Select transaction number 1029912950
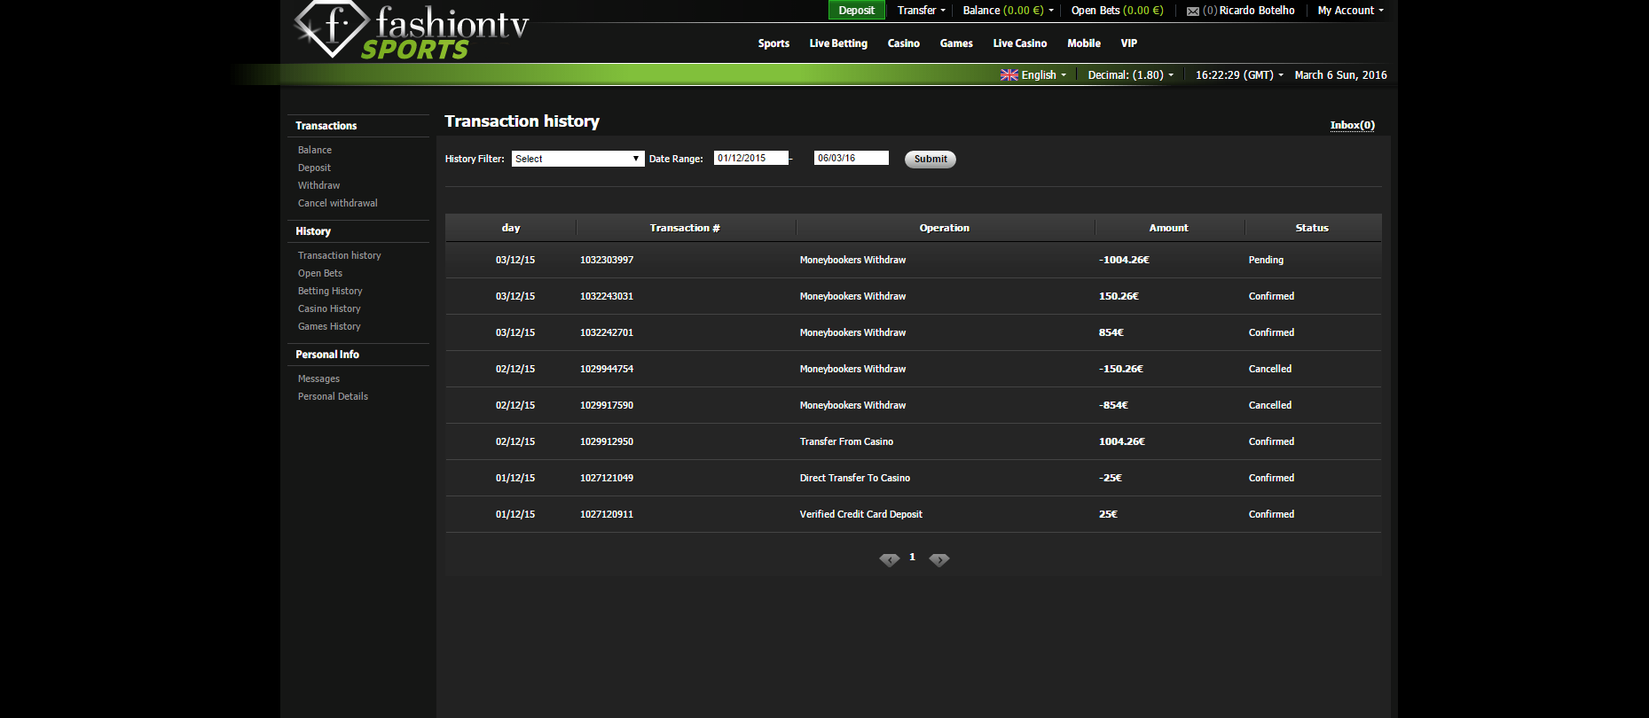 (x=607, y=441)
